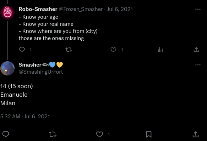Viewport: 207px width, 141px height.
Task: Bookmark Smasher's tweet
Action: click(x=149, y=134)
